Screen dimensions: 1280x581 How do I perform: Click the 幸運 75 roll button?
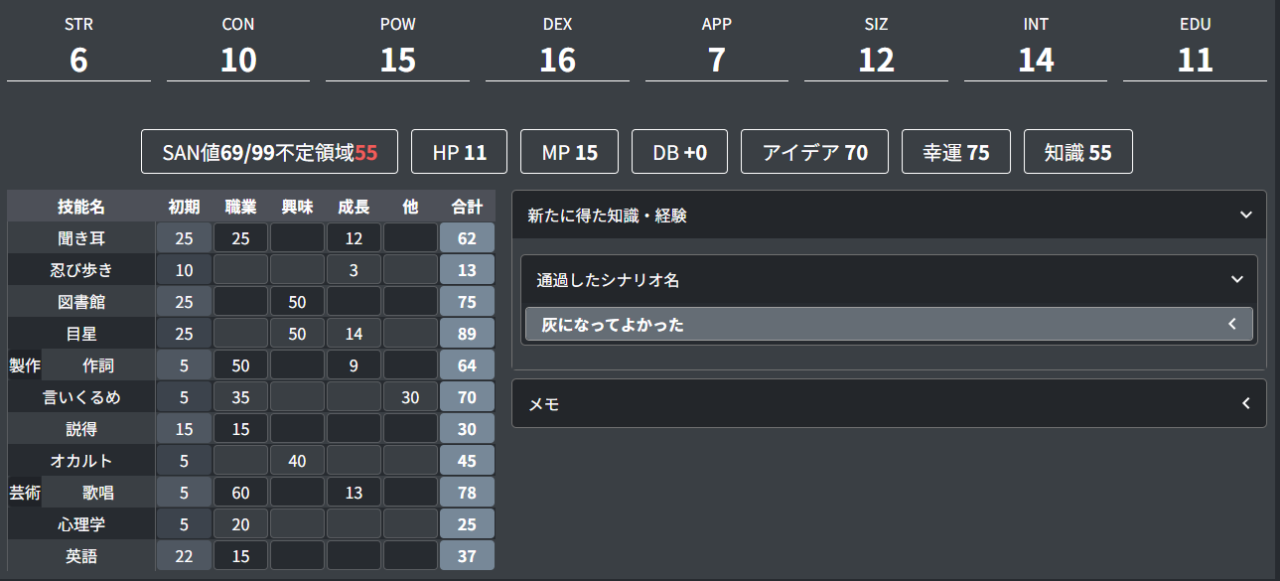(x=955, y=153)
